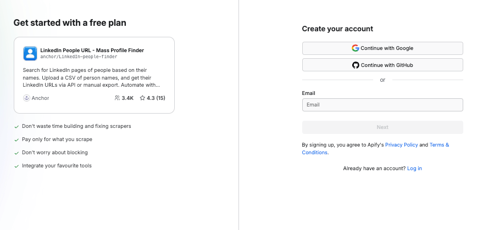Click the Email field label

pos(308,93)
